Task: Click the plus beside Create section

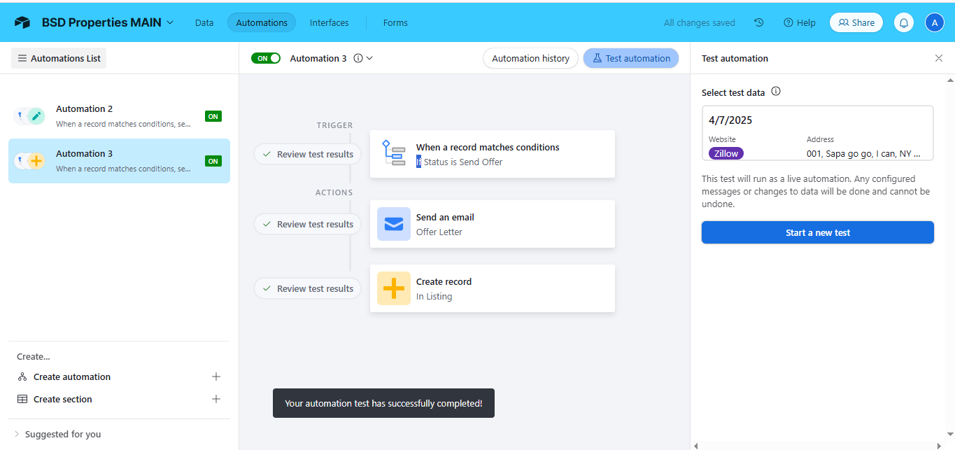Action: (x=216, y=399)
